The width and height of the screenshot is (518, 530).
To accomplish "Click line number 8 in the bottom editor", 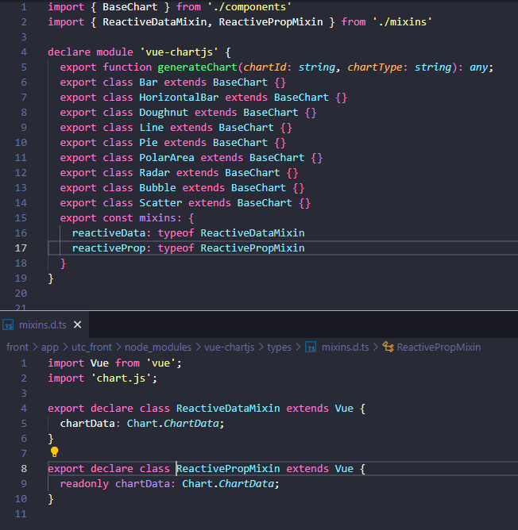I will (x=24, y=468).
